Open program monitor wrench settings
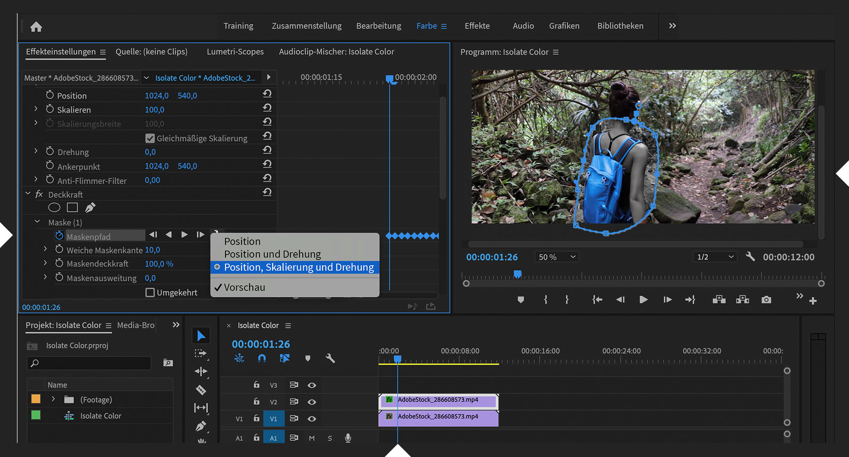The height and width of the screenshot is (457, 849). click(750, 256)
